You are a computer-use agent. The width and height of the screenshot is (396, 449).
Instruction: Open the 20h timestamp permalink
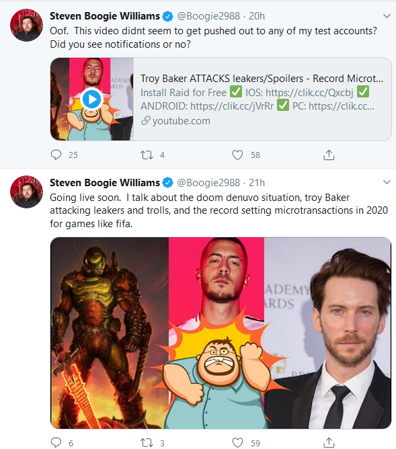coord(257,16)
